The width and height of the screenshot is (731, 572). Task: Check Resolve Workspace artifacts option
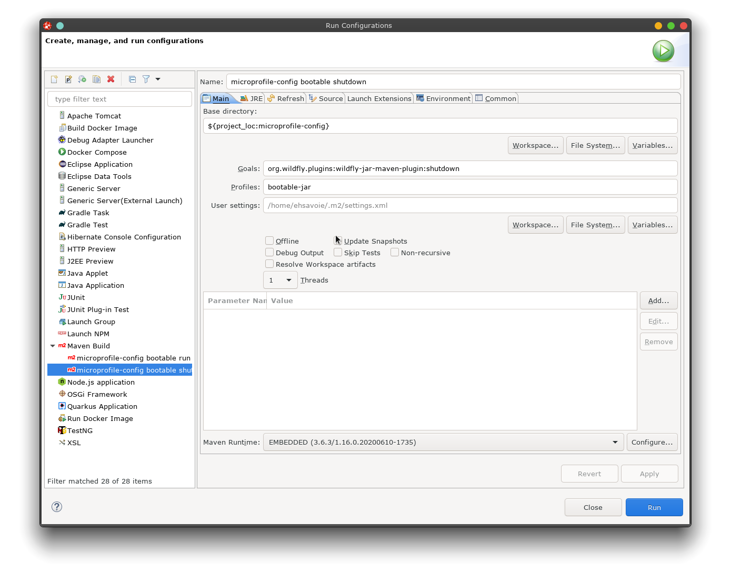point(269,264)
